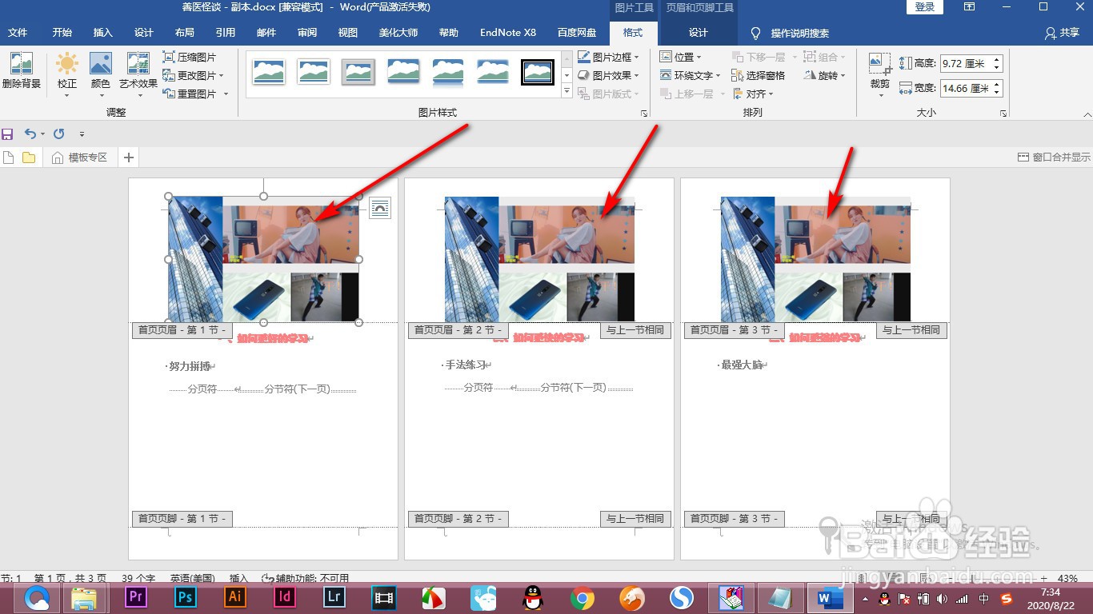Screen dimensions: 1093x614
Task: Switch to References (引用) tab
Action: pyautogui.click(x=226, y=33)
